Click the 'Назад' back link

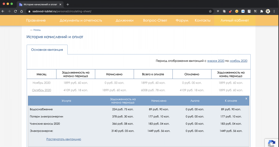35,30
